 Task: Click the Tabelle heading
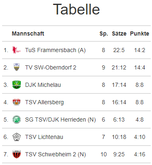tap(76, 9)
